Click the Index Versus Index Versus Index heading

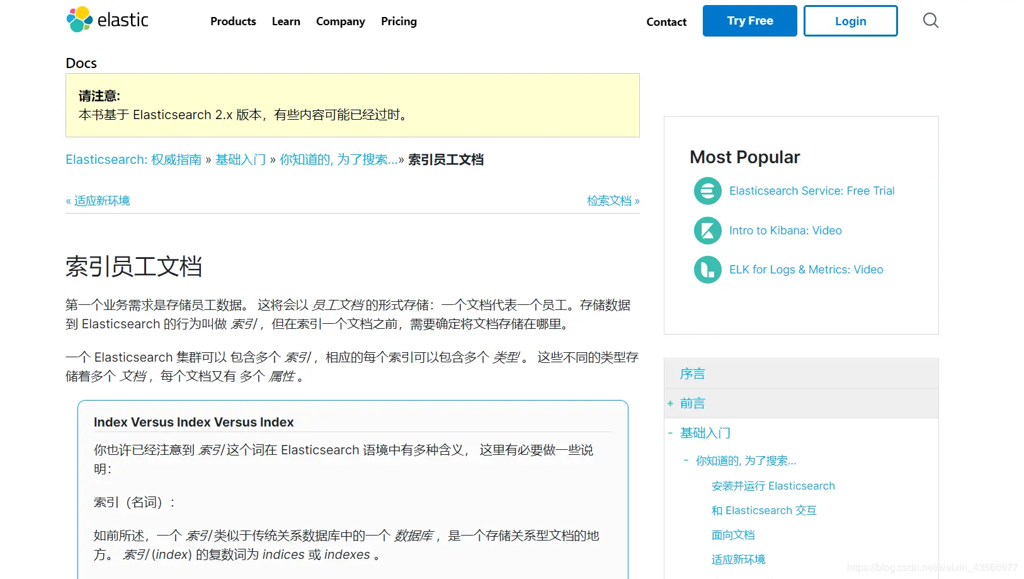(193, 422)
